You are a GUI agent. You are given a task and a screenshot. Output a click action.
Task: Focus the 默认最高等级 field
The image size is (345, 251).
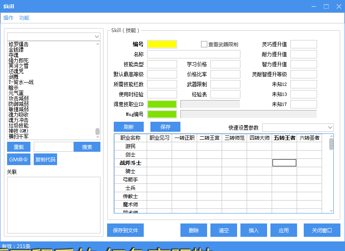click(162, 74)
